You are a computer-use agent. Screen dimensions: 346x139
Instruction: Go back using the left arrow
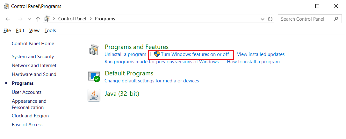click(8, 19)
